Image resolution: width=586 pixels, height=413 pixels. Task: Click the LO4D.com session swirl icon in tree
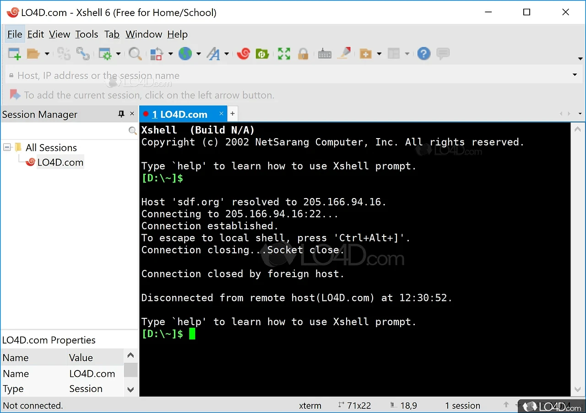[x=31, y=162]
